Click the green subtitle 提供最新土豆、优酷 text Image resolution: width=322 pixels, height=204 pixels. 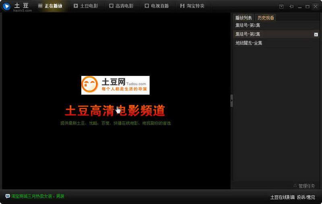(116, 123)
